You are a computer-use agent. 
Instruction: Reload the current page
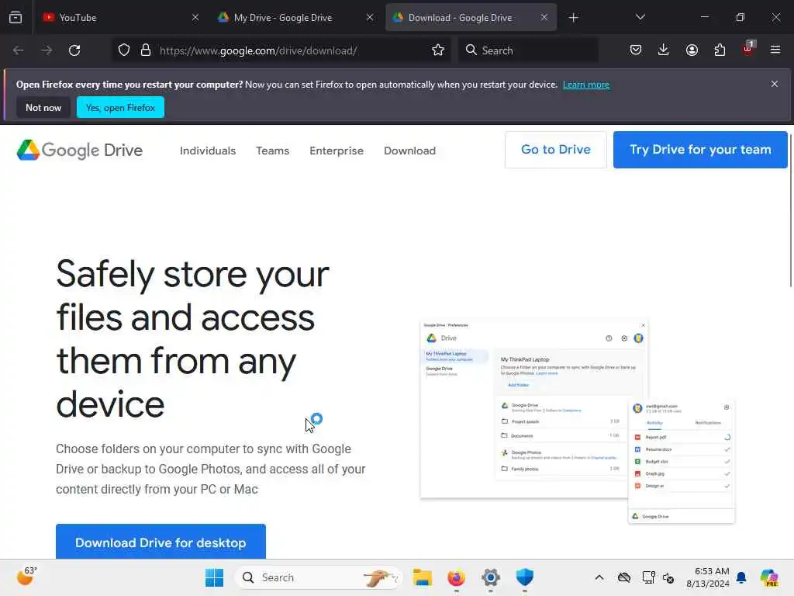point(74,50)
